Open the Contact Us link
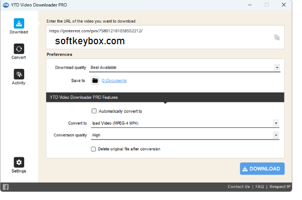The height and width of the screenshot is (200, 302). (x=238, y=187)
